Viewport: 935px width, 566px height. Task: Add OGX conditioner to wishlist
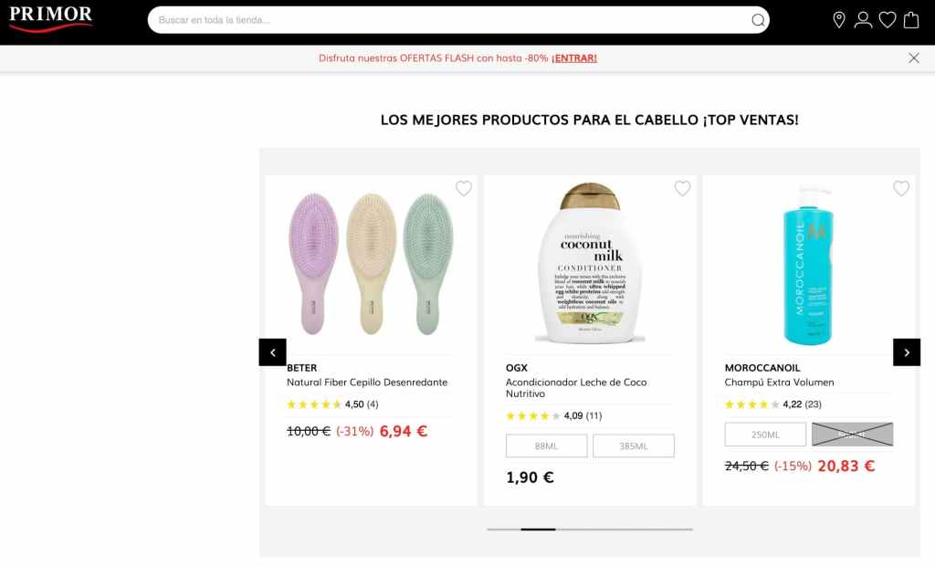click(682, 188)
